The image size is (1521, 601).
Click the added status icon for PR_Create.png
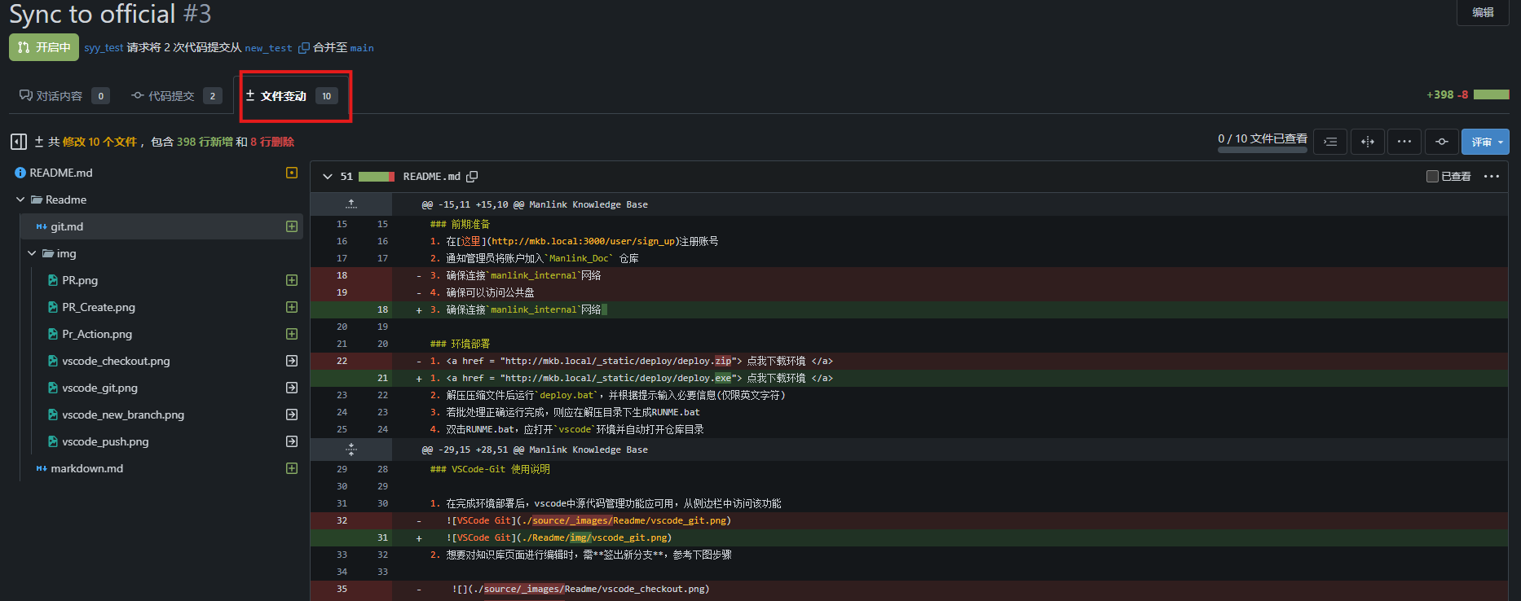[x=292, y=307]
